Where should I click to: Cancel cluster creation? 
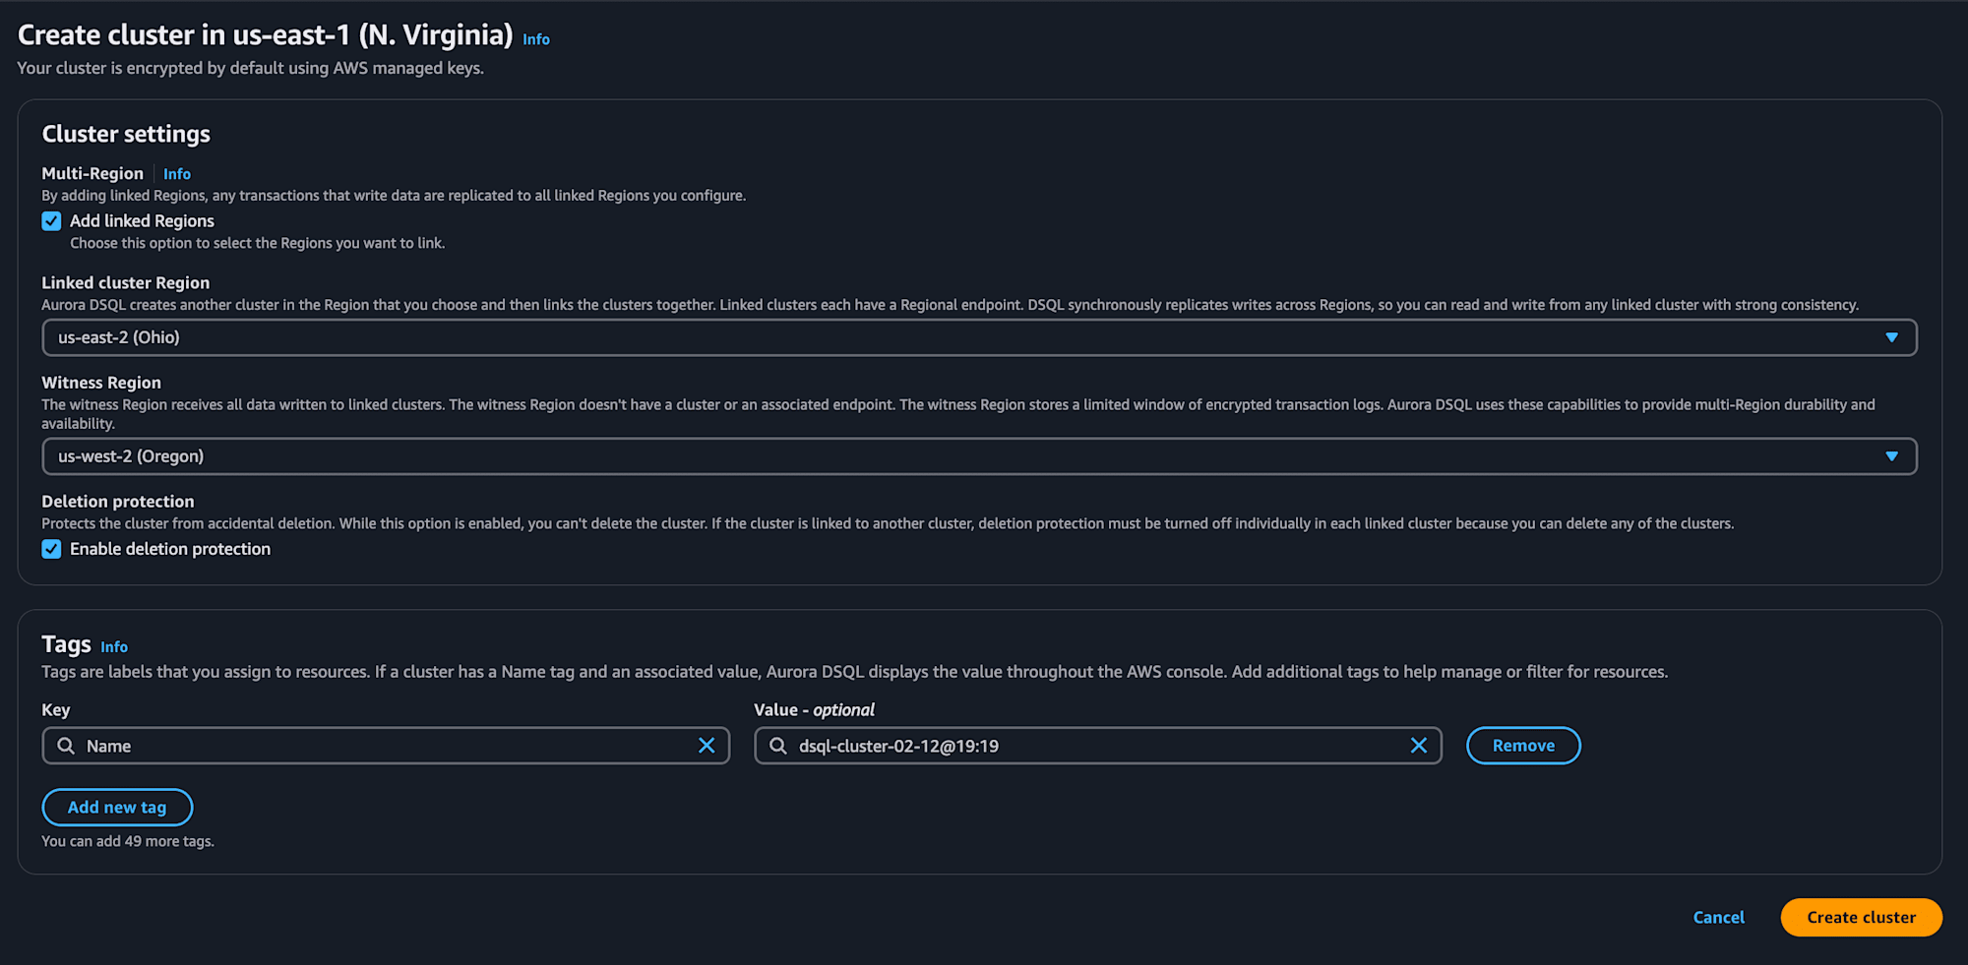[1718, 918]
